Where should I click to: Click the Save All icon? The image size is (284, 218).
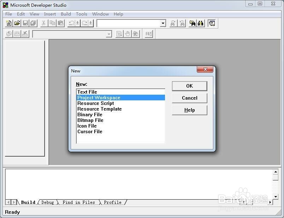tap(33, 23)
